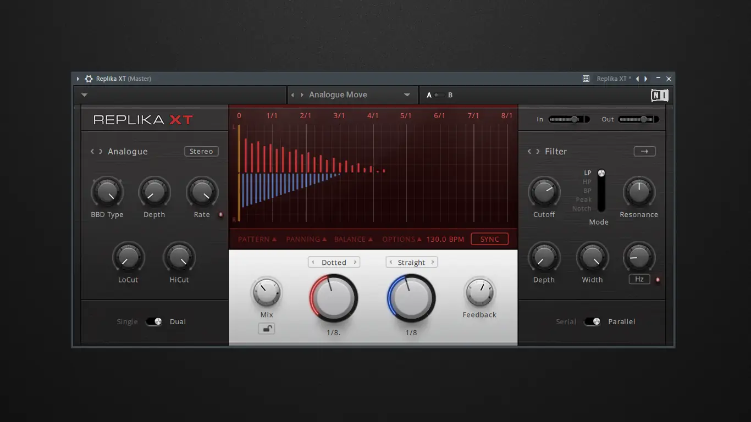Click the Mix knob

pyautogui.click(x=267, y=292)
